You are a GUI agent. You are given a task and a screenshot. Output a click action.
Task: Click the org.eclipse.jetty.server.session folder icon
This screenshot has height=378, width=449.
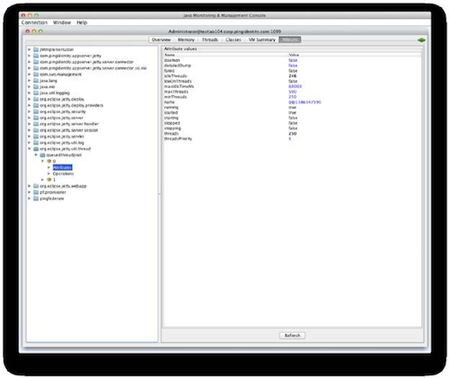(36, 130)
